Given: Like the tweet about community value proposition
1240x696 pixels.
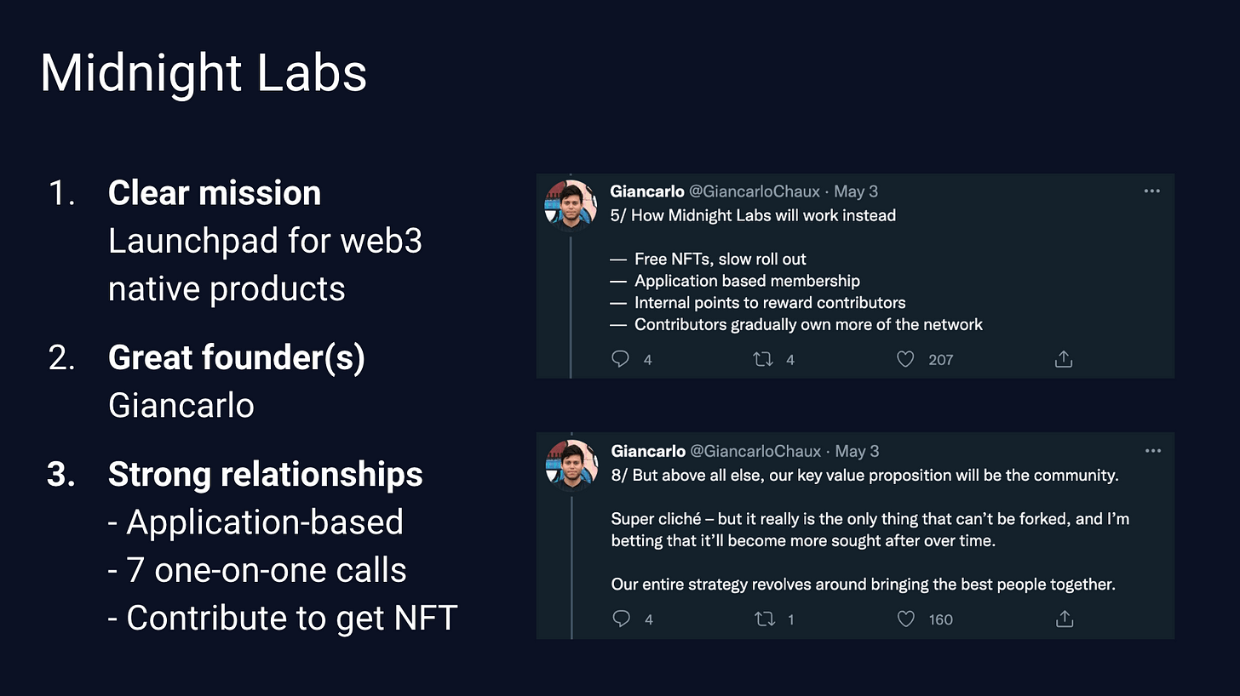Looking at the screenshot, I should (x=906, y=619).
